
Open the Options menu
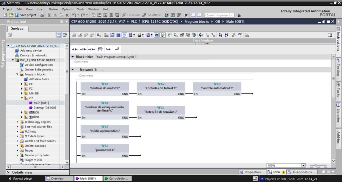point(67,9)
